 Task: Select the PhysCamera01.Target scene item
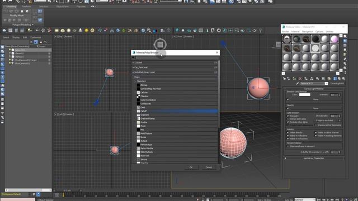tap(26, 60)
